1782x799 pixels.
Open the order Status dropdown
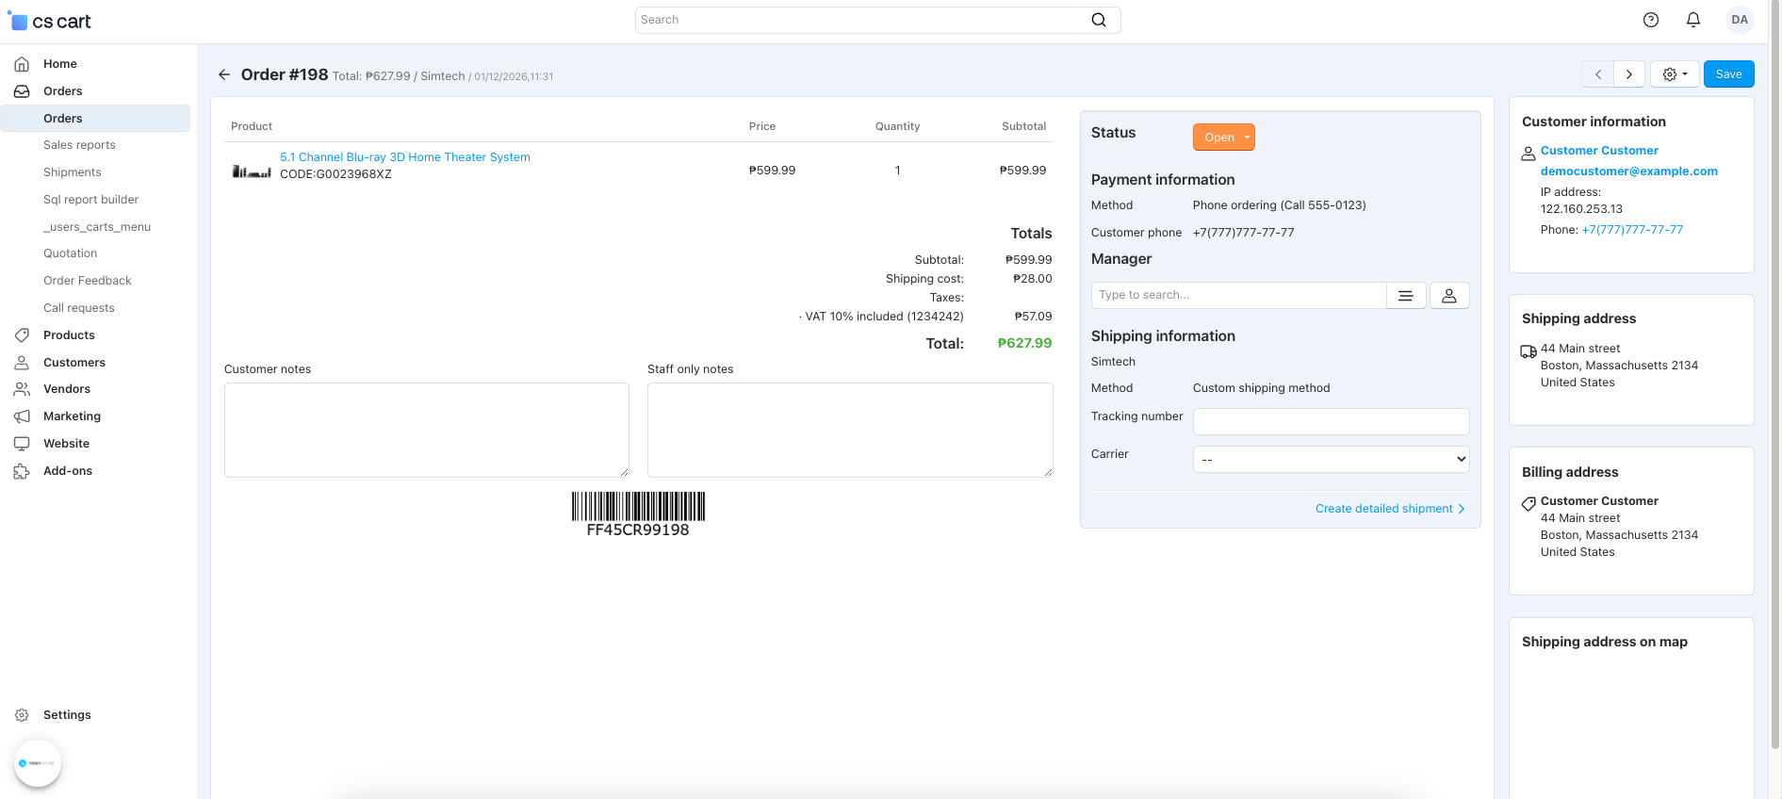click(1223, 138)
